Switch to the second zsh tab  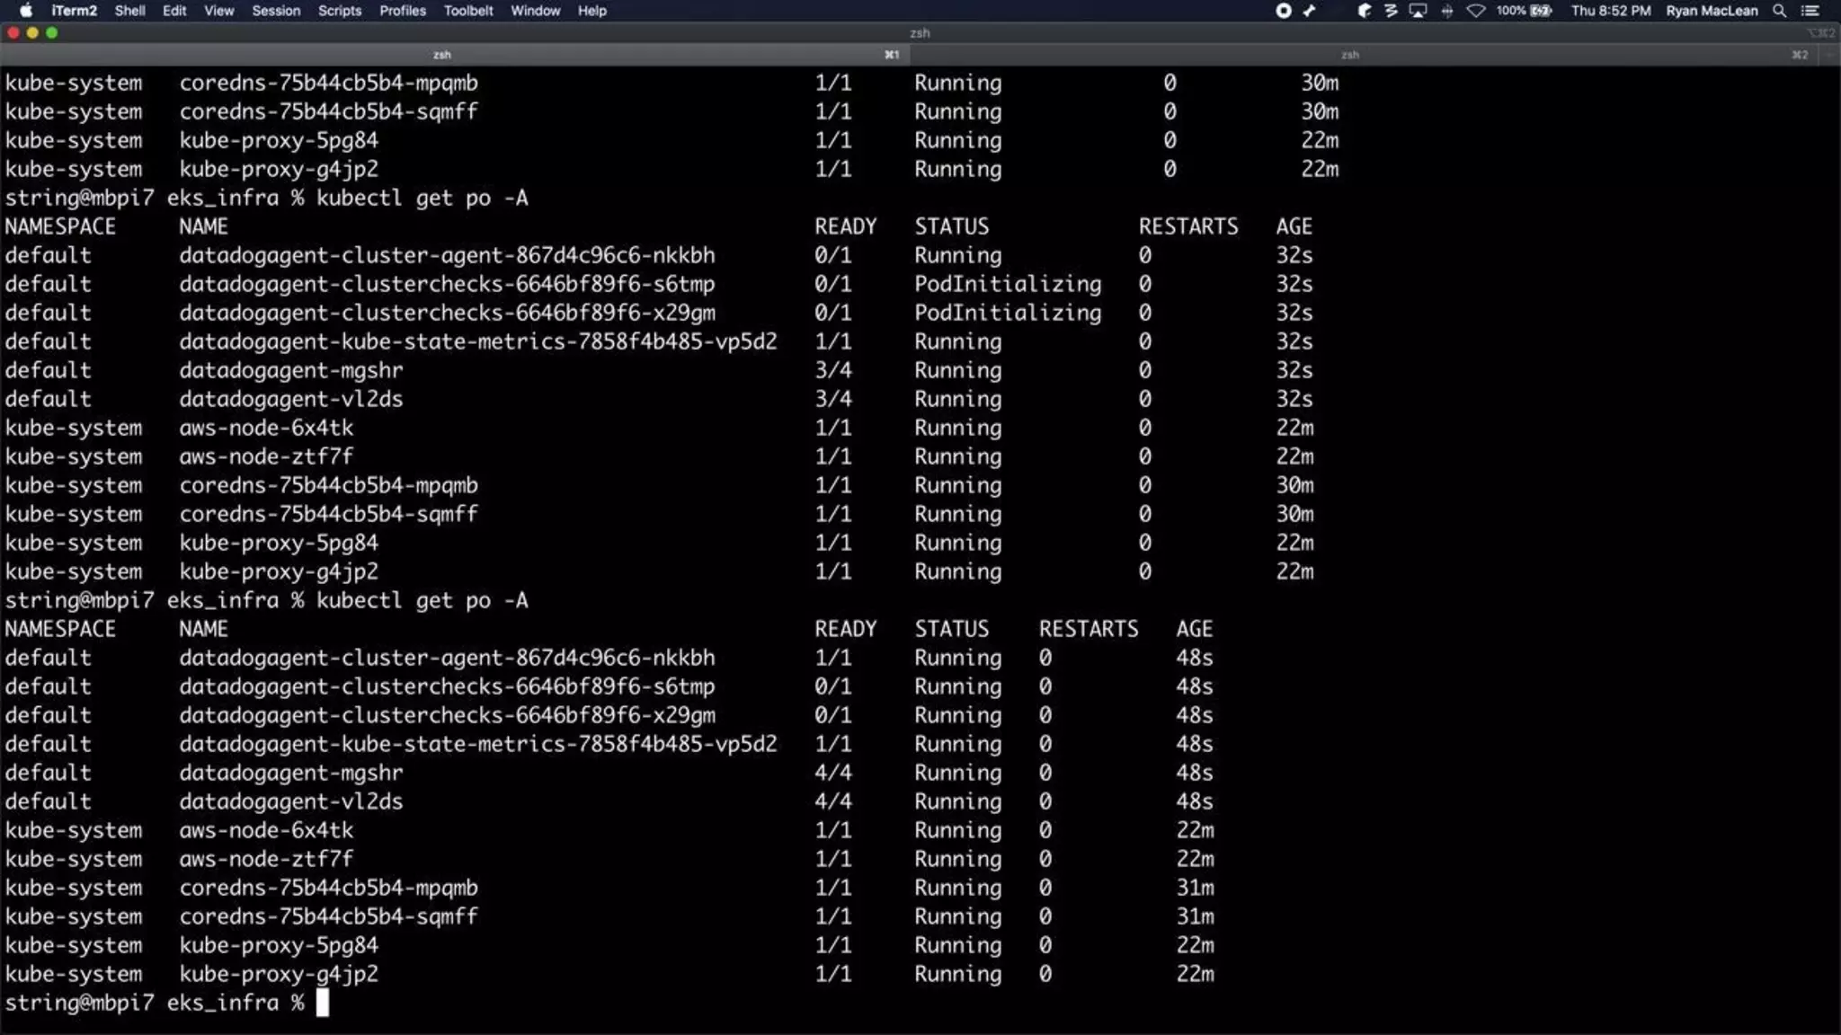coord(1349,55)
